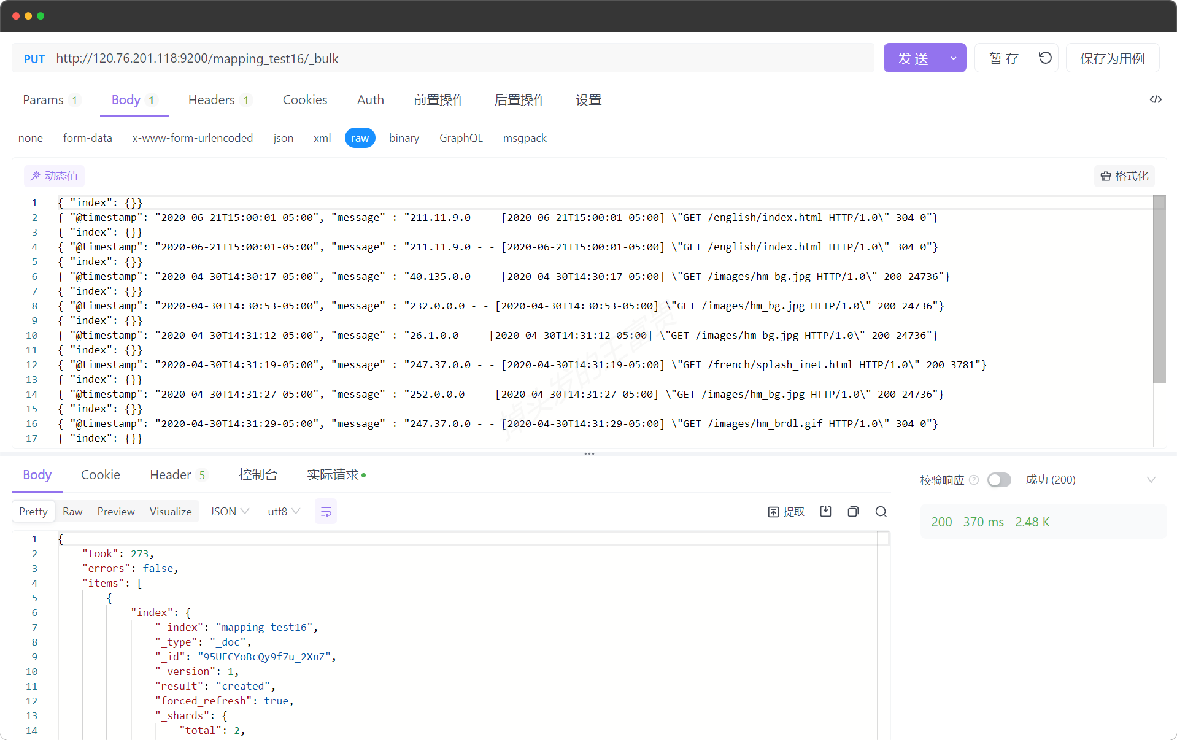Click the 提取 extract button
This screenshot has height=740, width=1177.
click(786, 512)
